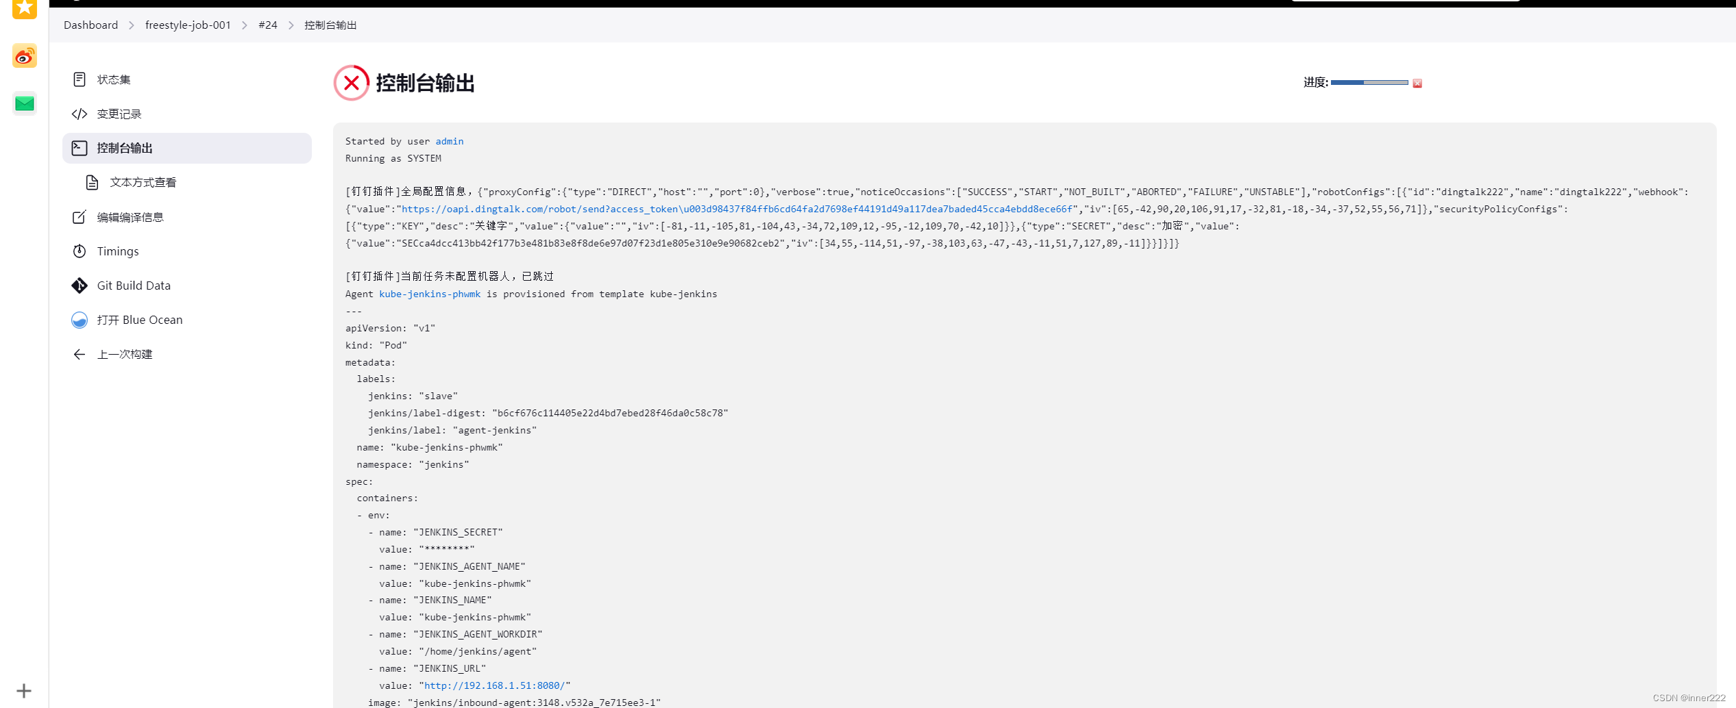
Task: Open the admin user link
Action: pos(450,141)
